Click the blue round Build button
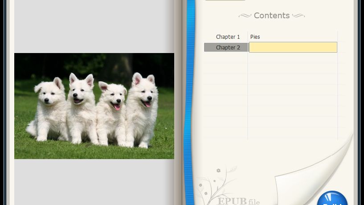The width and height of the screenshot is (364, 205). [332, 198]
